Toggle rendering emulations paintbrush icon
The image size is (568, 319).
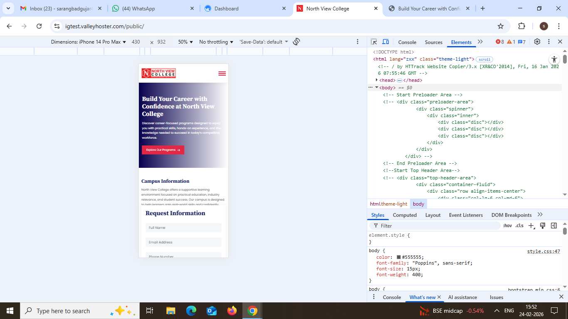tap(543, 226)
